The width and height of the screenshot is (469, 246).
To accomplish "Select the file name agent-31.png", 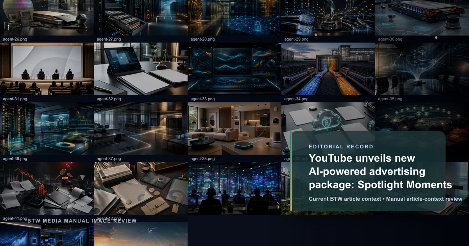I will [x=15, y=99].
